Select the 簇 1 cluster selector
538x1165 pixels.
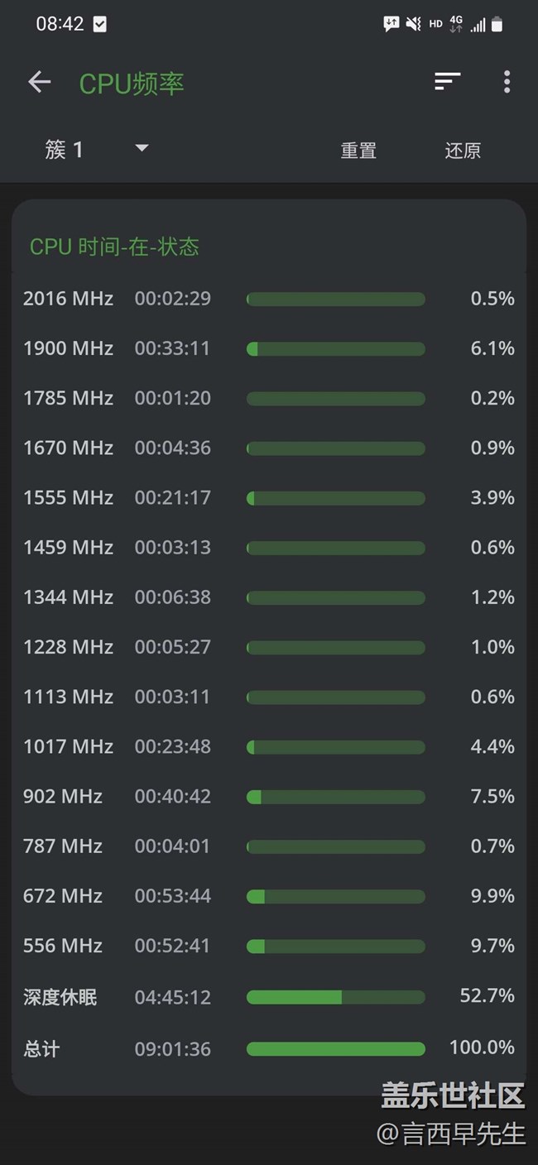click(x=65, y=150)
